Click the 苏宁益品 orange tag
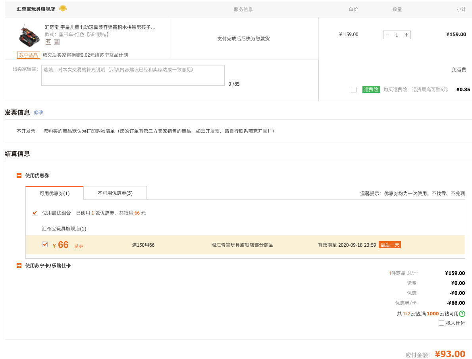Viewport: 472px width, 359px height. coord(29,55)
